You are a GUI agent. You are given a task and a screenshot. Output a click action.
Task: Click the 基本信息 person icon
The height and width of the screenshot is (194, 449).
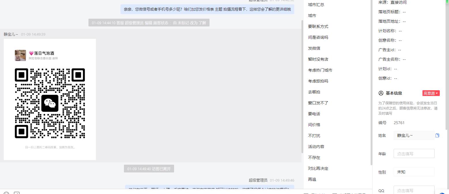click(381, 93)
